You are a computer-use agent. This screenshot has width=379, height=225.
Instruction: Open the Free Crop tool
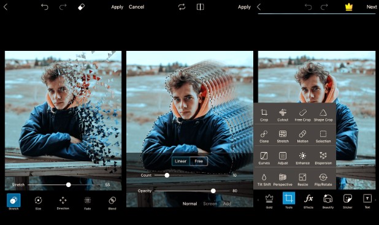pos(302,115)
